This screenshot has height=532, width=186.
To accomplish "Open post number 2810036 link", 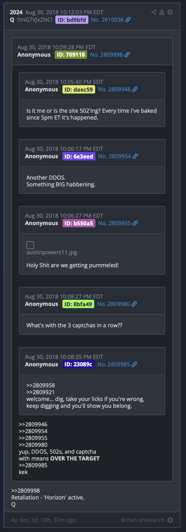I will click(107, 20).
